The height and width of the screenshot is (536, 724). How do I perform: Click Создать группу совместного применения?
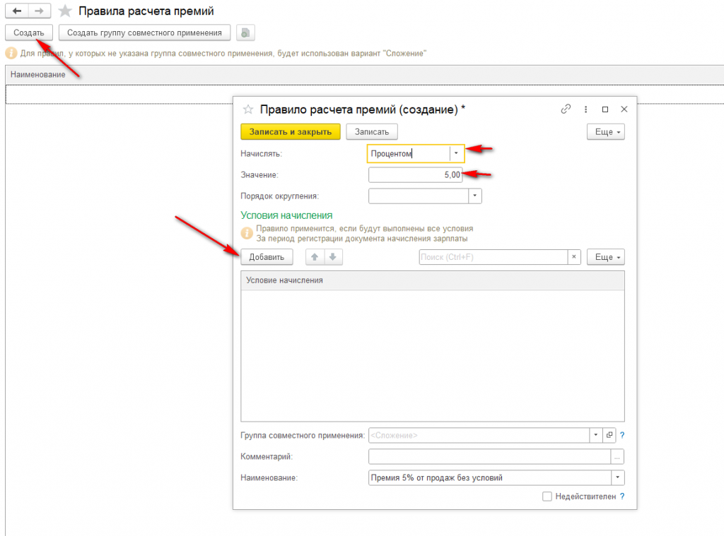tap(144, 32)
